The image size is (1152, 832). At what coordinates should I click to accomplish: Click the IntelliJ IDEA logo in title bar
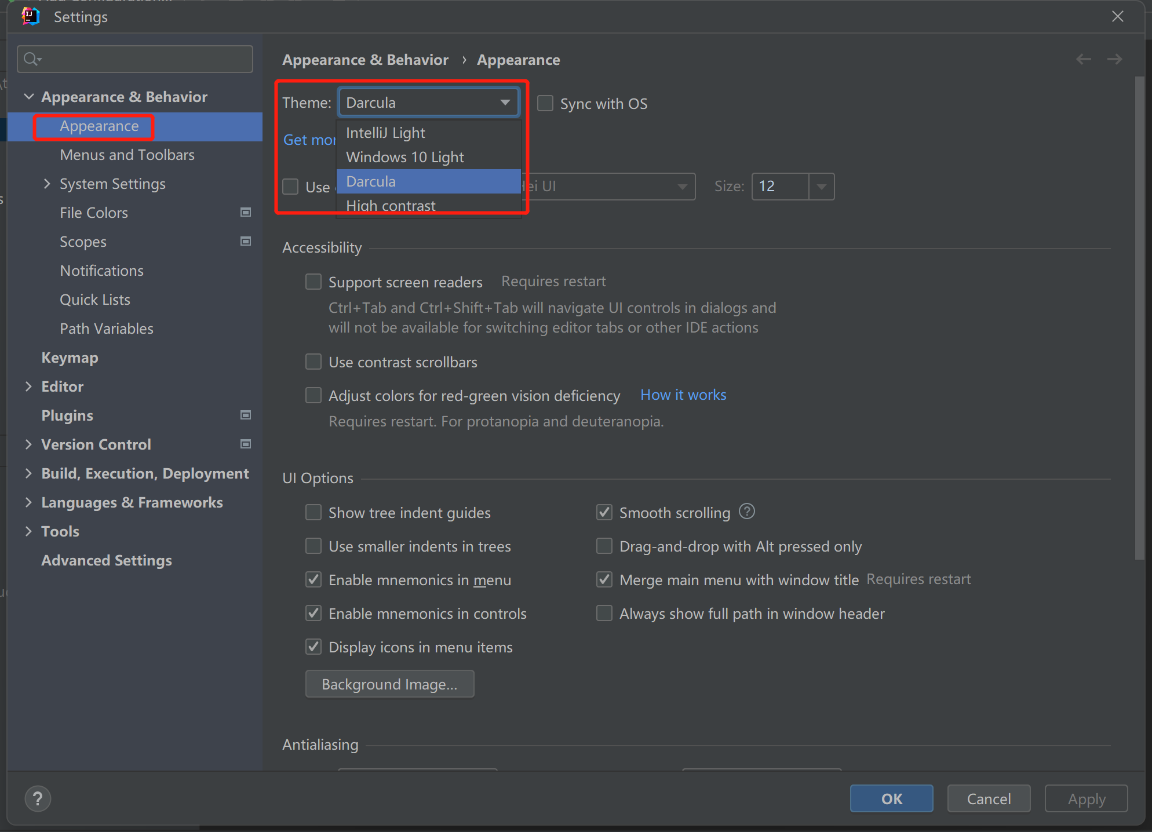coord(30,16)
